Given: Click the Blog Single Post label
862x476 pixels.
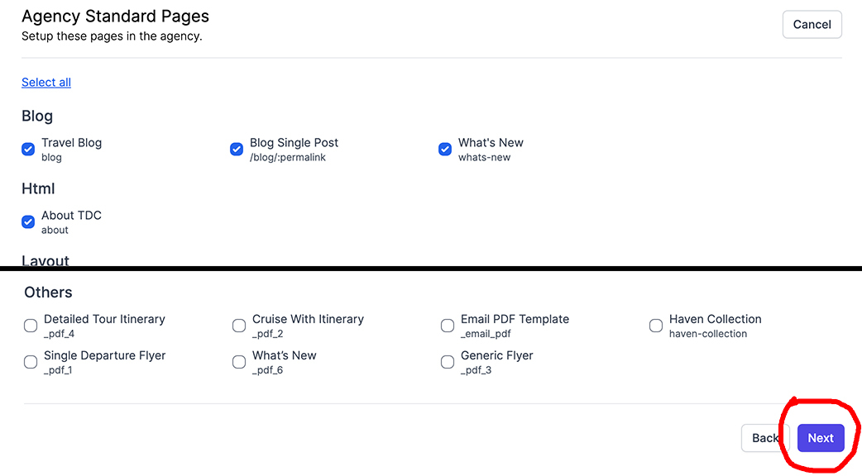Looking at the screenshot, I should [294, 142].
